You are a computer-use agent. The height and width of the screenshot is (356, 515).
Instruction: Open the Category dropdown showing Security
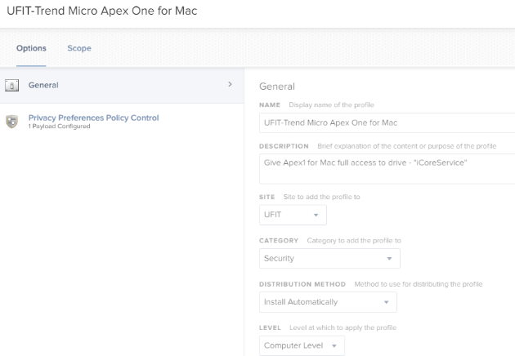(329, 259)
